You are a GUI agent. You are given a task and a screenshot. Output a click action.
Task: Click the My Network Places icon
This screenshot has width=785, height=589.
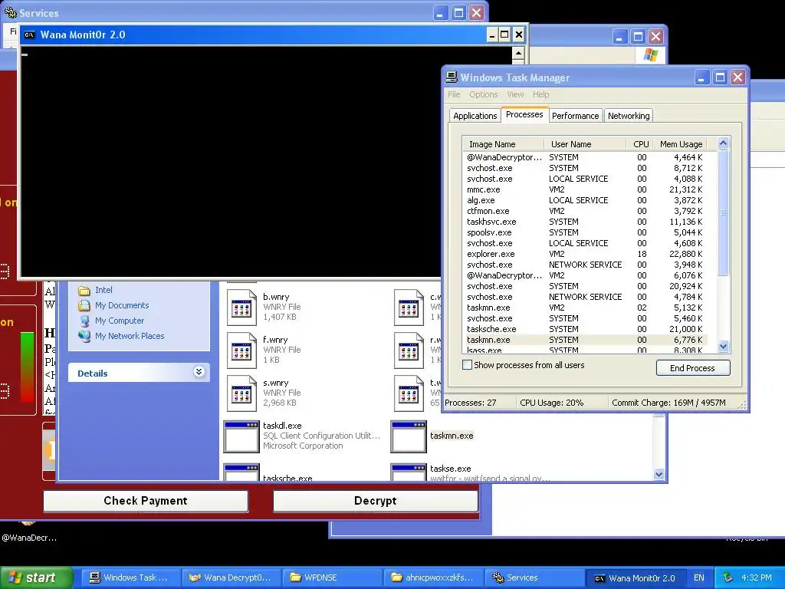[x=84, y=336]
